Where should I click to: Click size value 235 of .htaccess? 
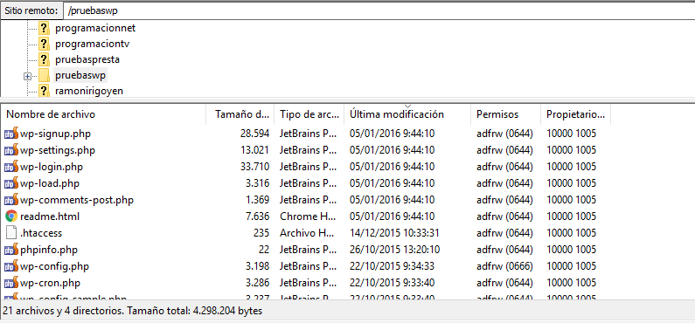261,233
